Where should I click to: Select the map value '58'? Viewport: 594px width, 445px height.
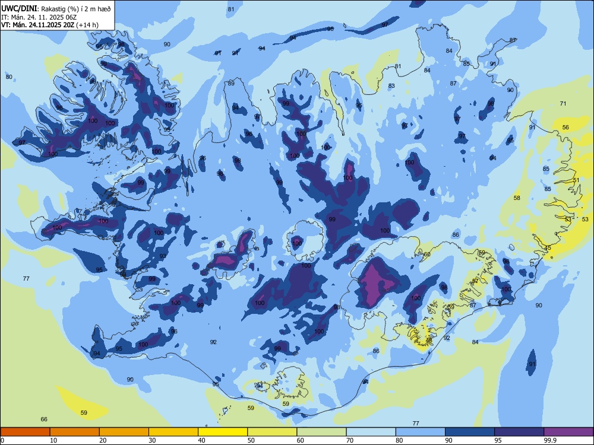pos(517,198)
